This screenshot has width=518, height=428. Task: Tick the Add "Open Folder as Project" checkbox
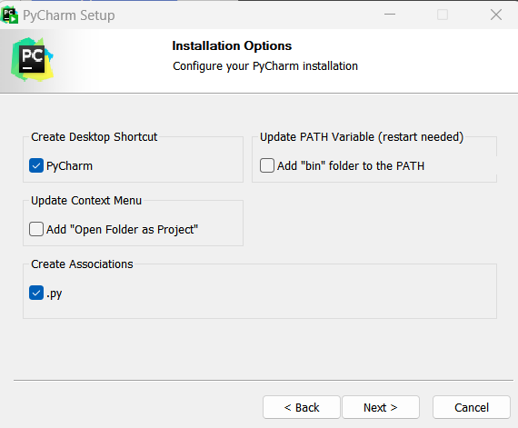(36, 229)
